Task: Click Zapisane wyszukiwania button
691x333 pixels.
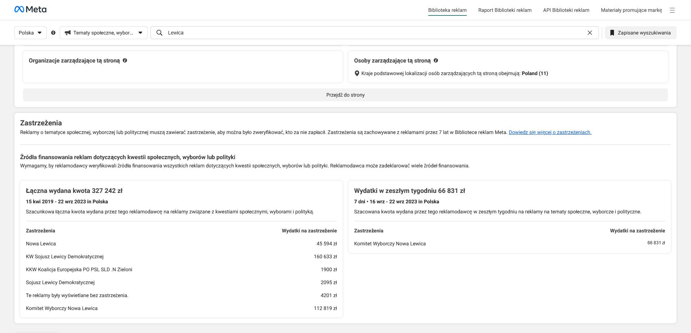Action: [641, 33]
